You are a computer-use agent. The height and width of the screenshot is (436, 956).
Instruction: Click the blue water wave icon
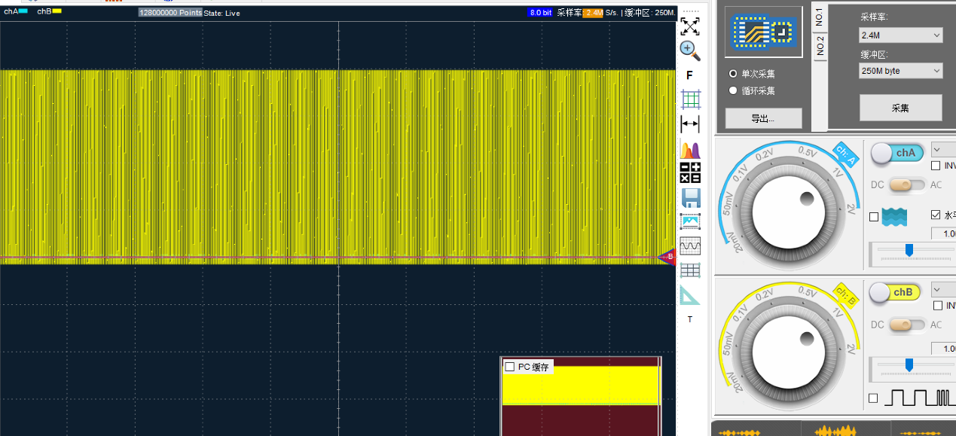[894, 218]
